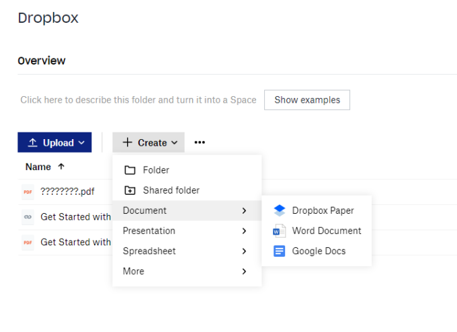
Task: Choose Folder from the Create menu
Action: [187, 170]
